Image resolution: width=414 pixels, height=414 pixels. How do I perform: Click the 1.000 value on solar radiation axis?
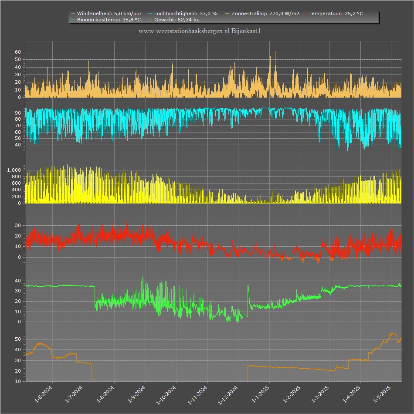(14, 170)
